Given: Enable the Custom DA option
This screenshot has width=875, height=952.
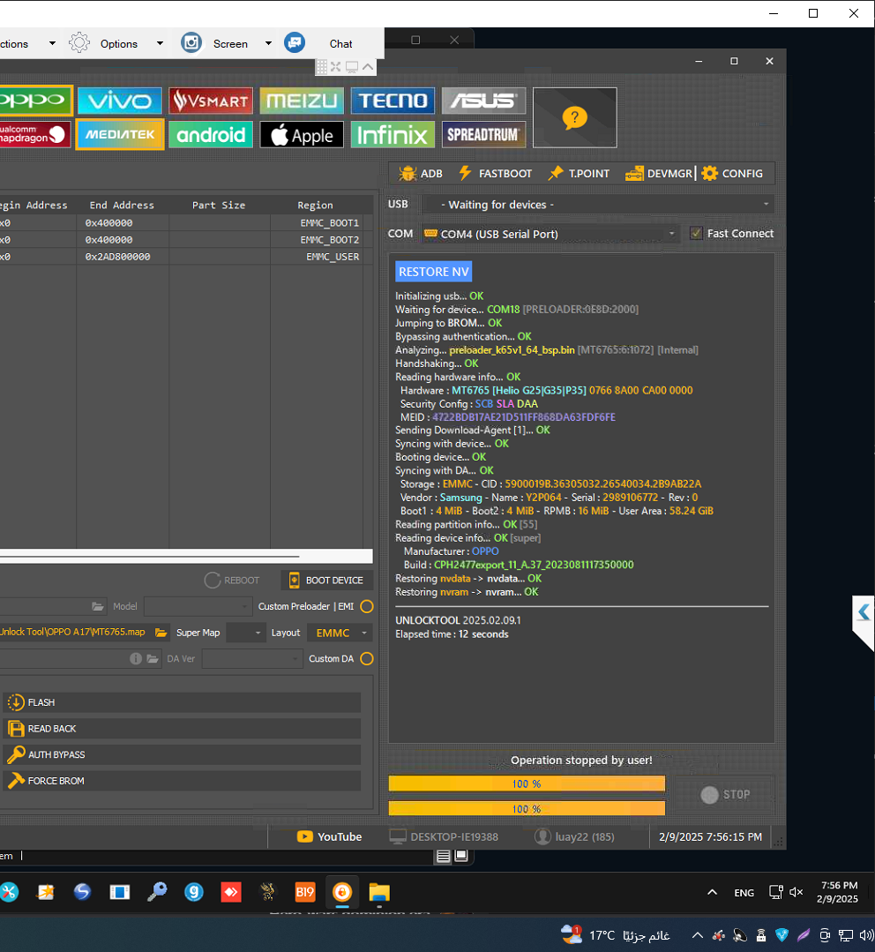Looking at the screenshot, I should click(x=367, y=659).
